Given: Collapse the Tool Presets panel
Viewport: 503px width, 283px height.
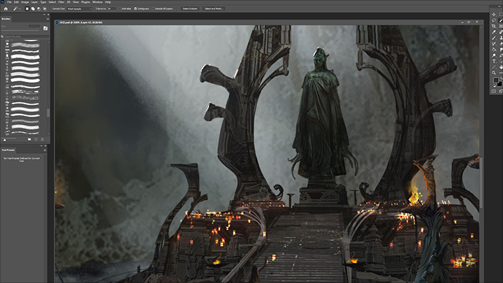Looking at the screenshot, I should click(x=41, y=146).
